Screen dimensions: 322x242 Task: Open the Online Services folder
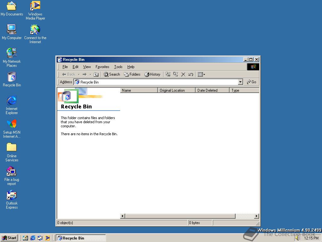pos(12,152)
